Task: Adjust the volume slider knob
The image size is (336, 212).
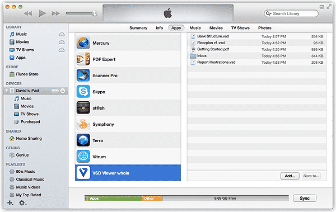Action: pyautogui.click(x=95, y=13)
